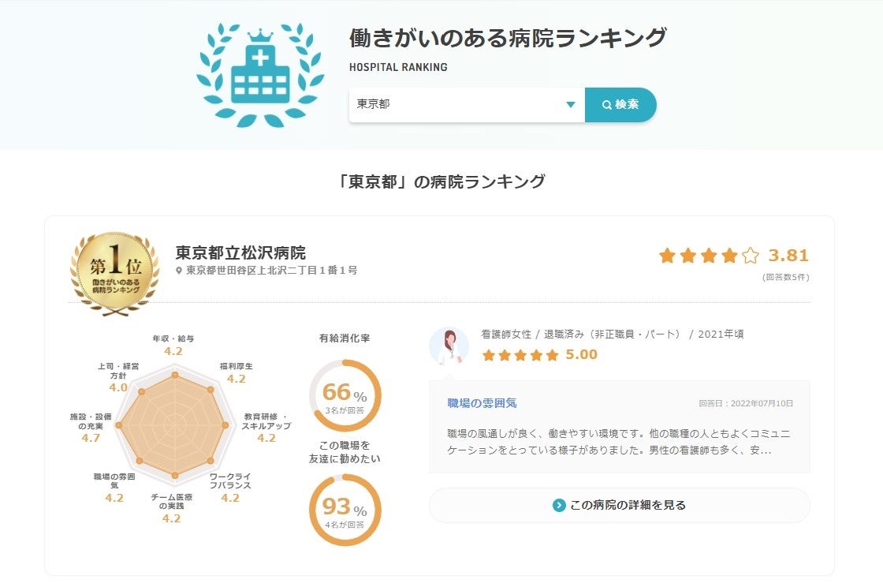The height and width of the screenshot is (587, 883).
Task: Click the arrow icon in hospital details button
Action: coord(559,505)
